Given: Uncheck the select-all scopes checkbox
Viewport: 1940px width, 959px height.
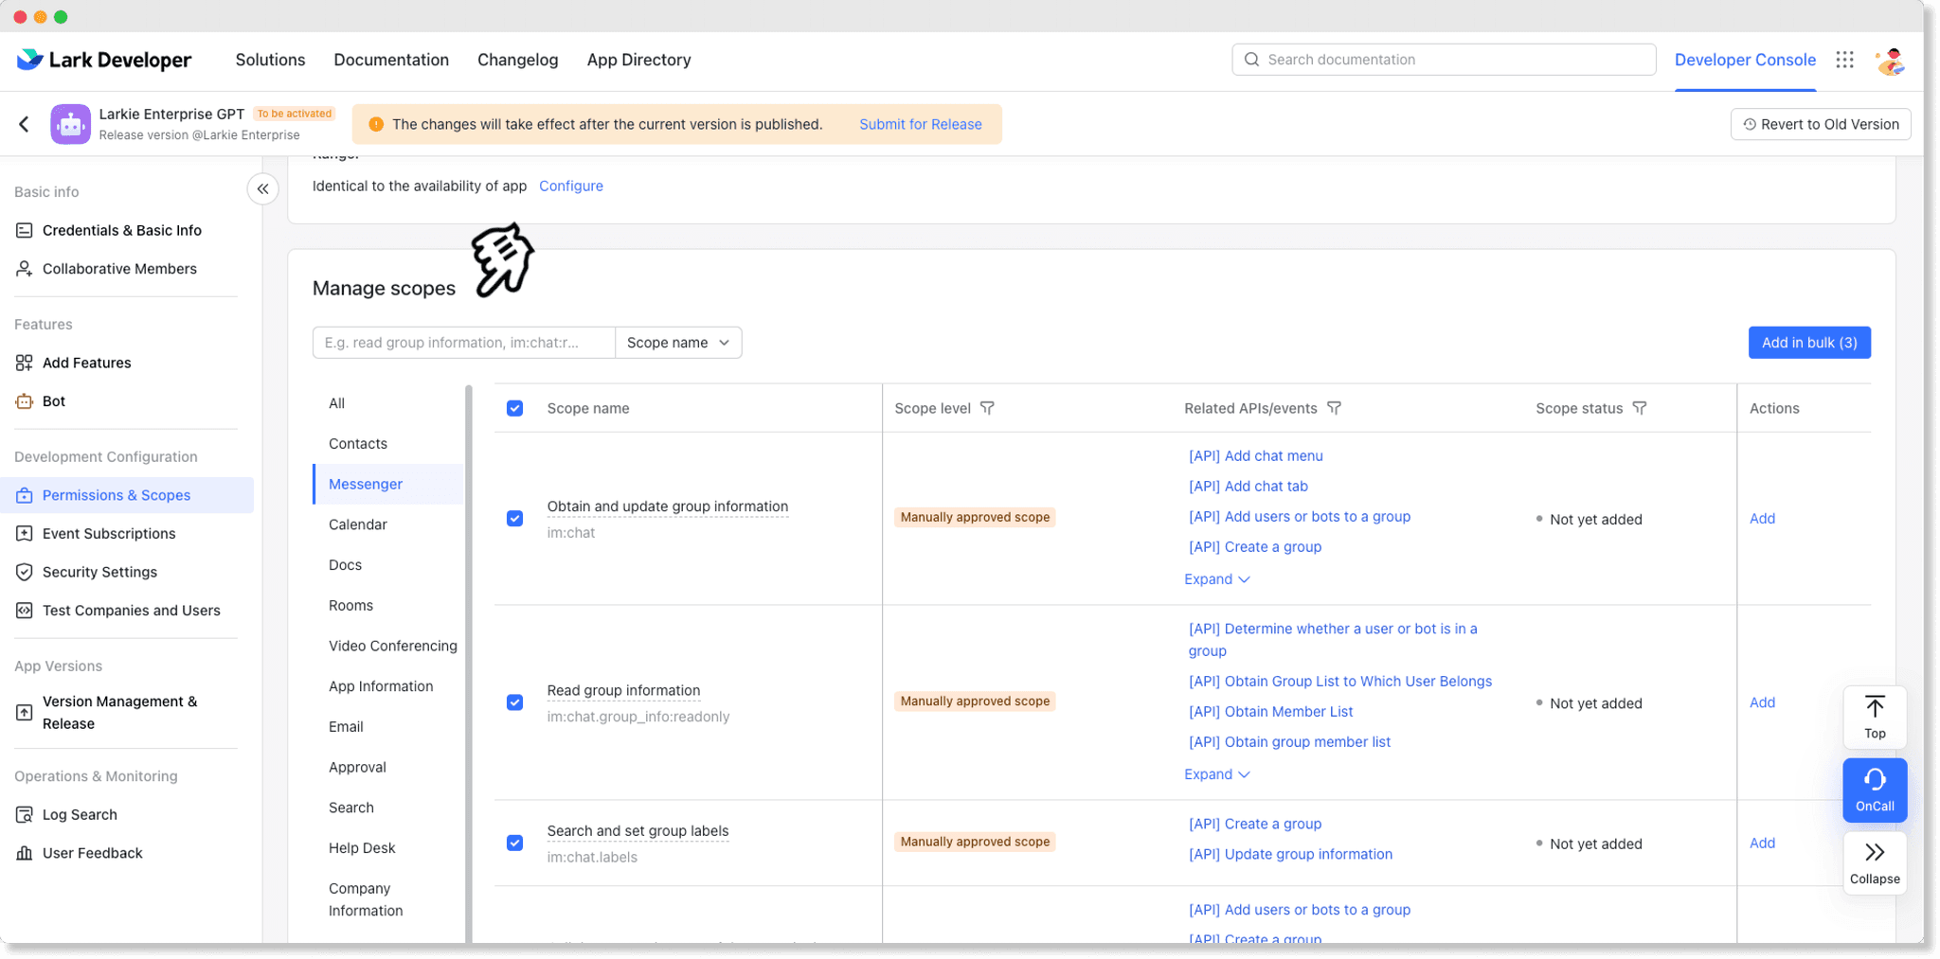Looking at the screenshot, I should (x=514, y=408).
